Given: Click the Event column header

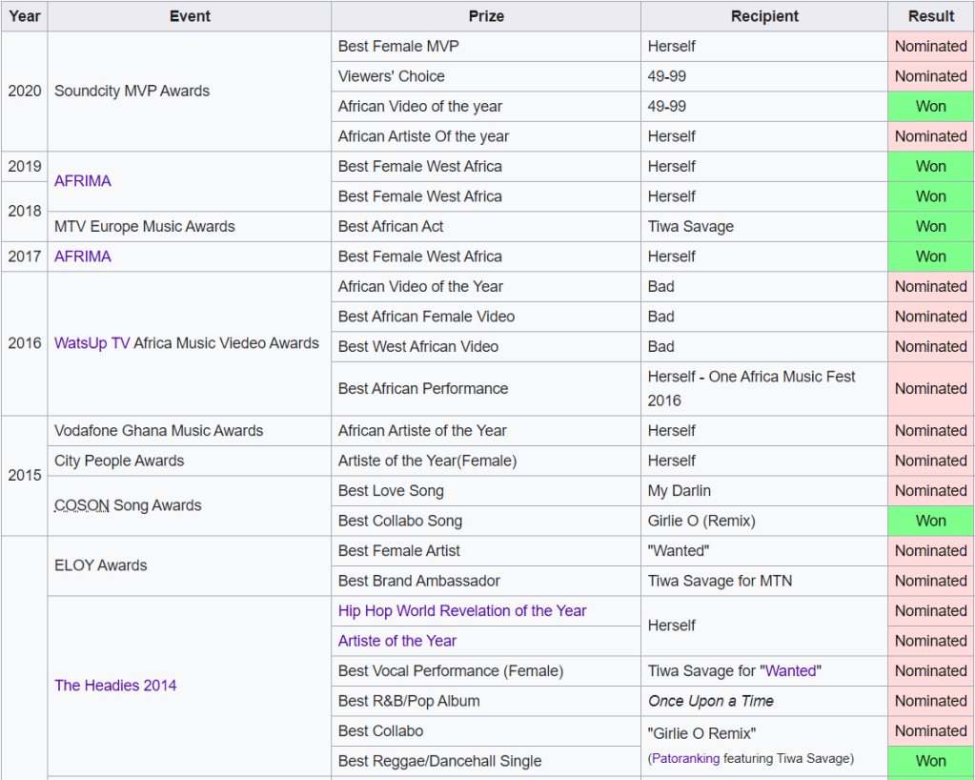Looking at the screenshot, I should tap(190, 16).
